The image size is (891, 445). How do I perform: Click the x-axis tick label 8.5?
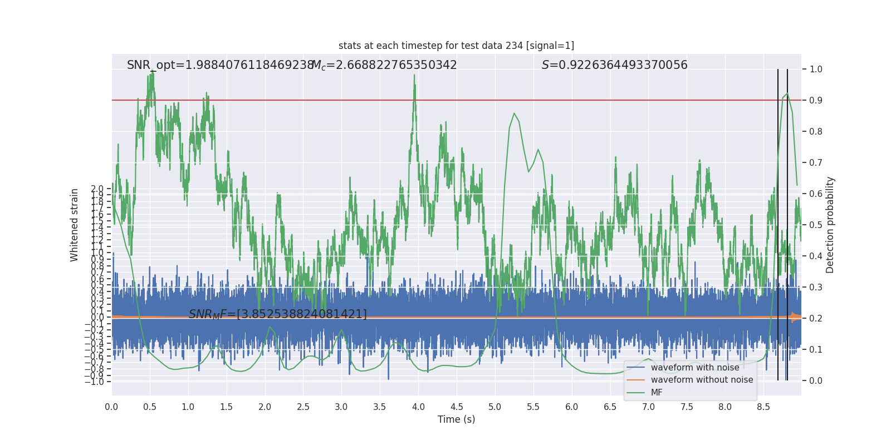[763, 407]
